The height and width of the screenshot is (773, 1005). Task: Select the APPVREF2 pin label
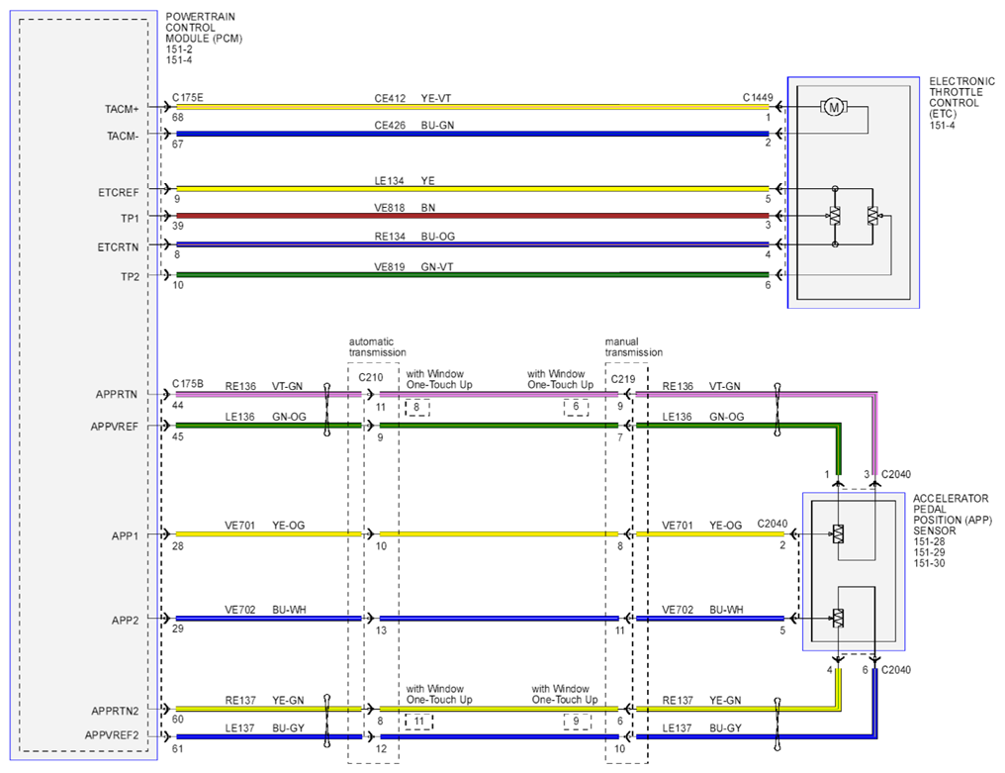112,735
